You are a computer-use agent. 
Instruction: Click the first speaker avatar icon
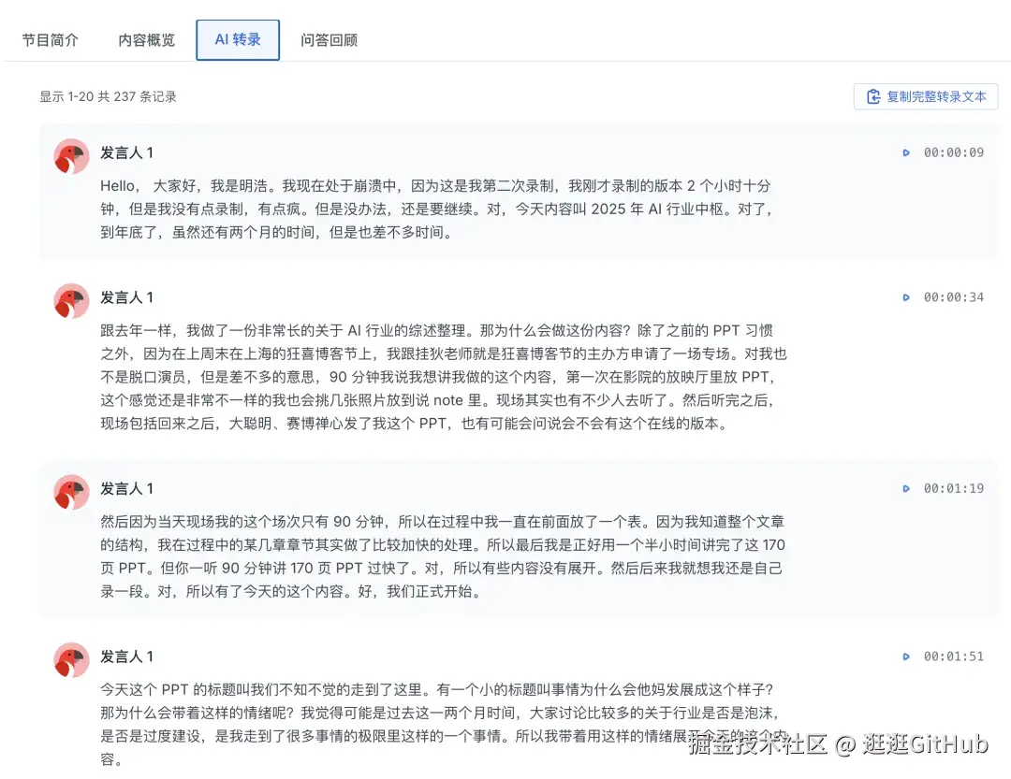pyautogui.click(x=70, y=152)
